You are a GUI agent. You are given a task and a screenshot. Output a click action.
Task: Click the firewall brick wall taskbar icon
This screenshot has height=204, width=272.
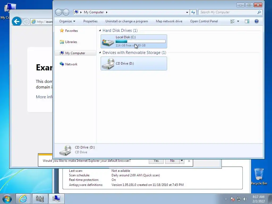40,199
